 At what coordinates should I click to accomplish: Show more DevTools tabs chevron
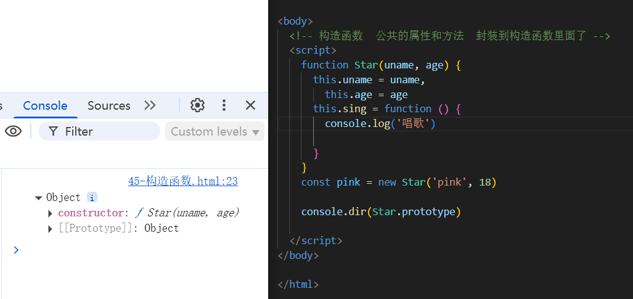pos(150,105)
